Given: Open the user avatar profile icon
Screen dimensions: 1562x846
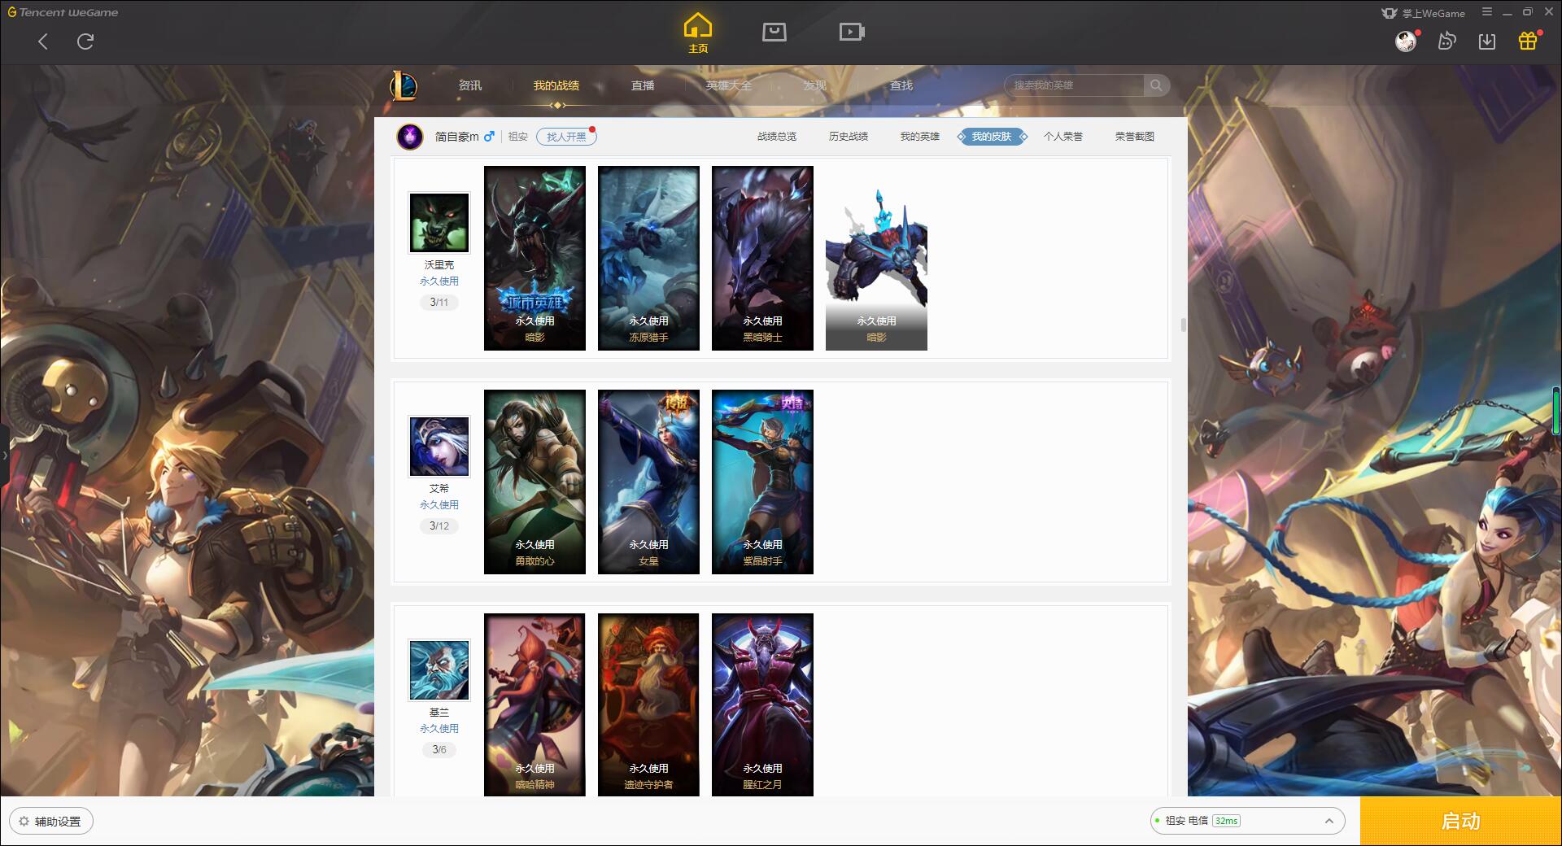Looking at the screenshot, I should [1405, 41].
